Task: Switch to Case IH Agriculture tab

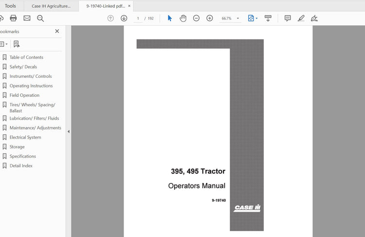Action: click(51, 6)
